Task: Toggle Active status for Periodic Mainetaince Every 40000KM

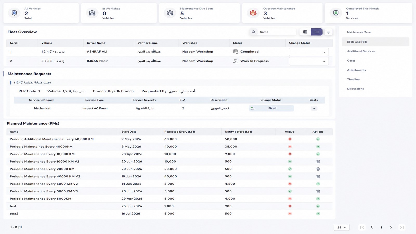Action: 290,147
